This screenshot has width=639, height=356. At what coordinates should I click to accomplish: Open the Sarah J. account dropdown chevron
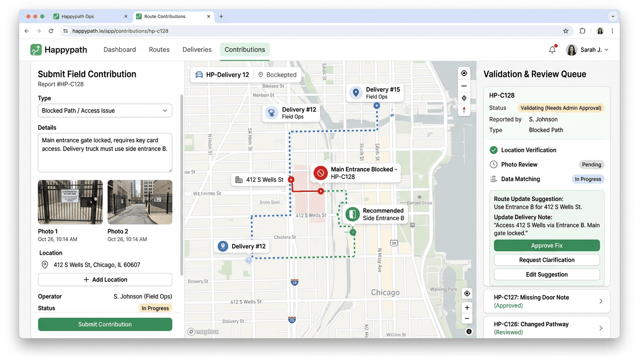click(606, 50)
